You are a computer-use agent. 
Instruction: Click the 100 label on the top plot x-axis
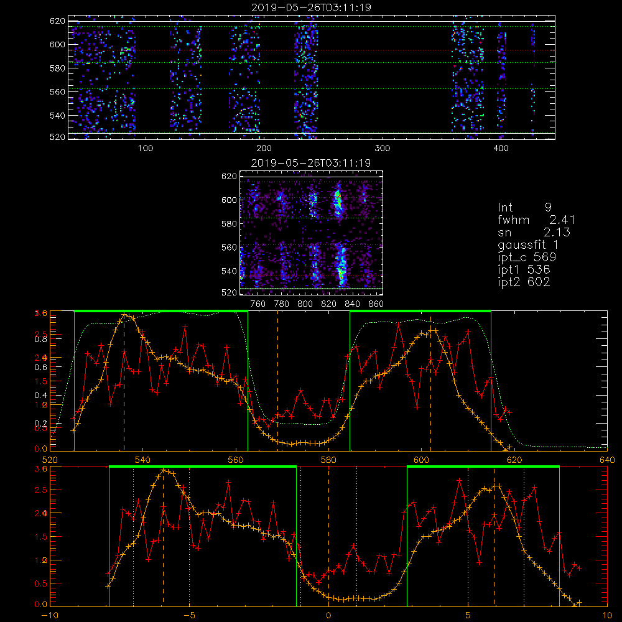point(146,149)
